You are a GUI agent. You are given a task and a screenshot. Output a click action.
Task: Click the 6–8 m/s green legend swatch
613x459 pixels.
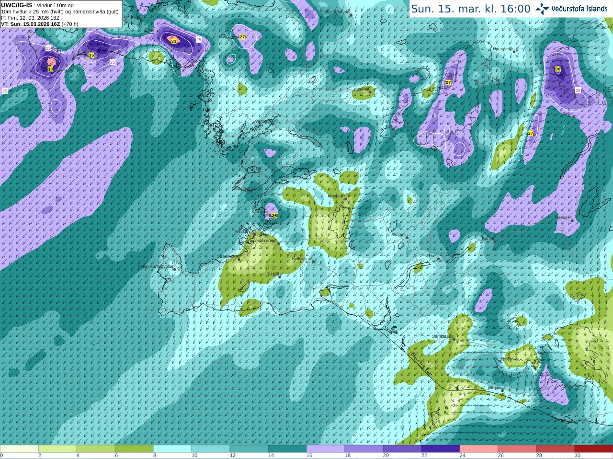click(x=134, y=449)
